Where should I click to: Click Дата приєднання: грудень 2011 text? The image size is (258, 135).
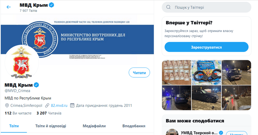coord(104,106)
